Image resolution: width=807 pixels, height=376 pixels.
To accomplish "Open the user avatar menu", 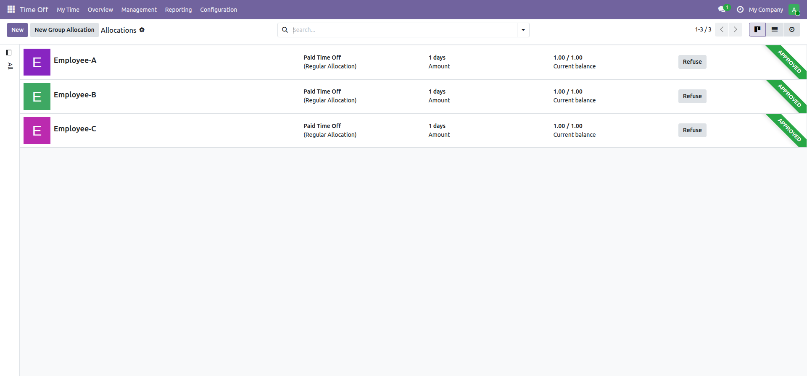I will click(x=794, y=9).
